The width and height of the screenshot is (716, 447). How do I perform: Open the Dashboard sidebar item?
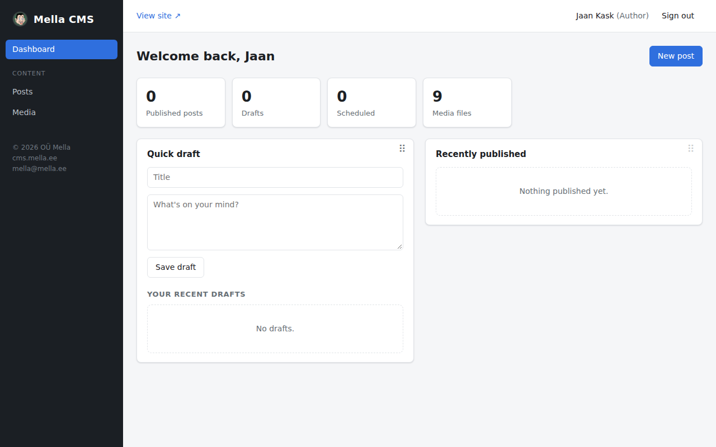(62, 49)
